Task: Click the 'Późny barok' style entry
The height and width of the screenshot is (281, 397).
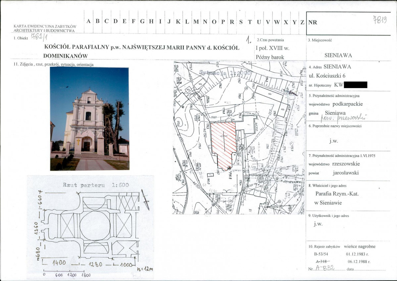Action: tap(270, 57)
